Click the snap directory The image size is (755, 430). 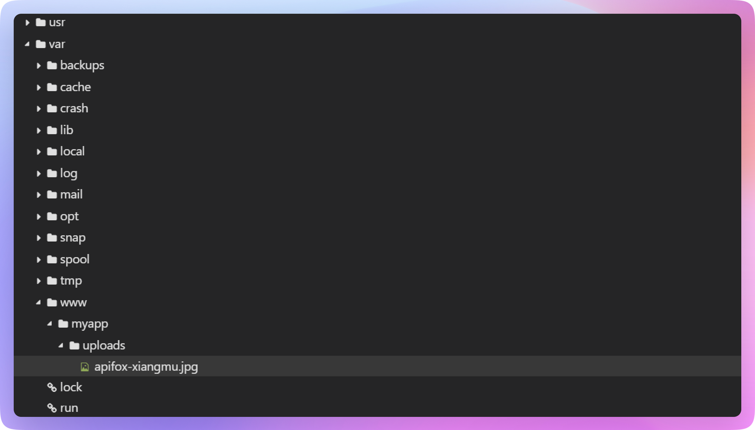pyautogui.click(x=72, y=237)
